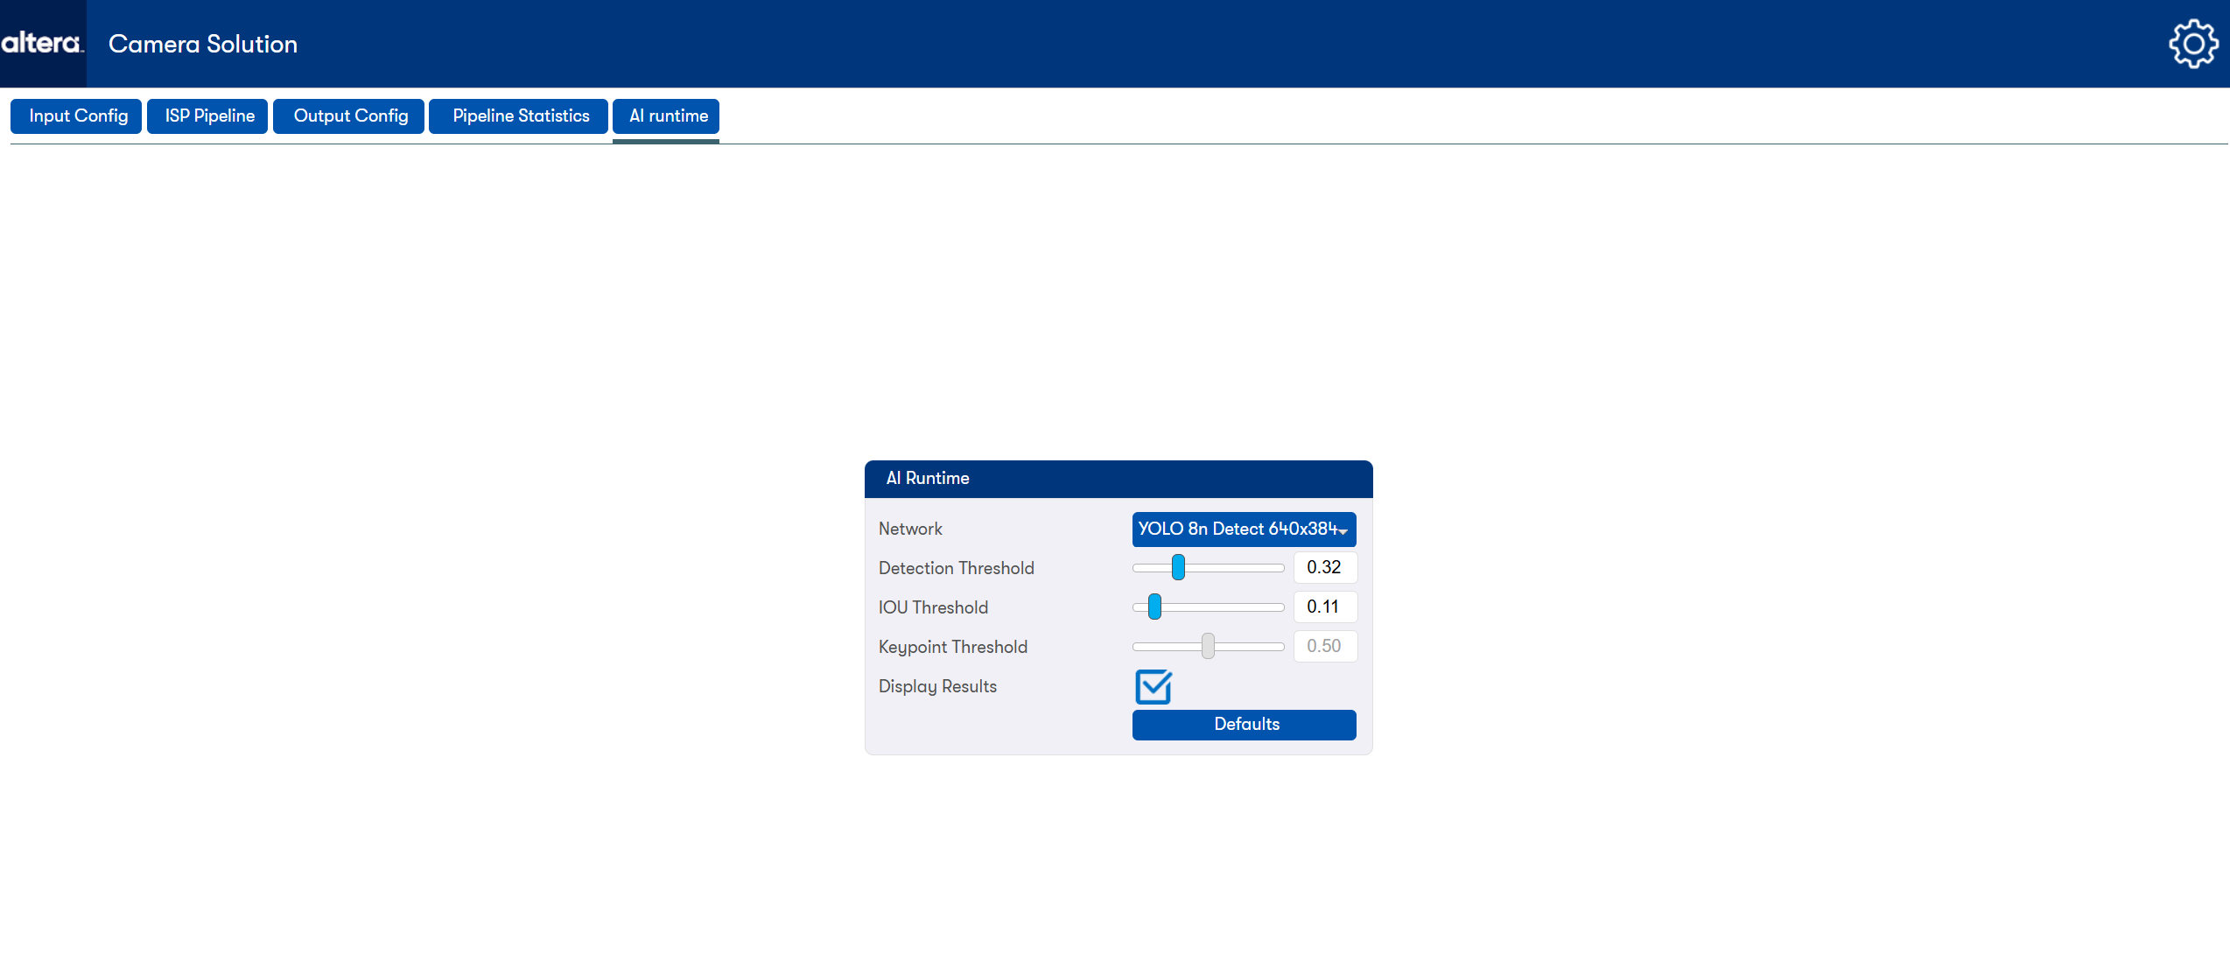The height and width of the screenshot is (975, 2230).
Task: Switch to the Input Config tab
Action: coord(77,116)
